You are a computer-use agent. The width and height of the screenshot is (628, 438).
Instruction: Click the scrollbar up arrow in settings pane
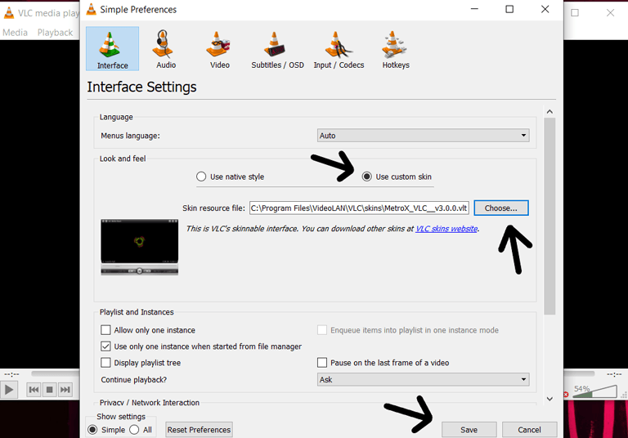point(549,112)
